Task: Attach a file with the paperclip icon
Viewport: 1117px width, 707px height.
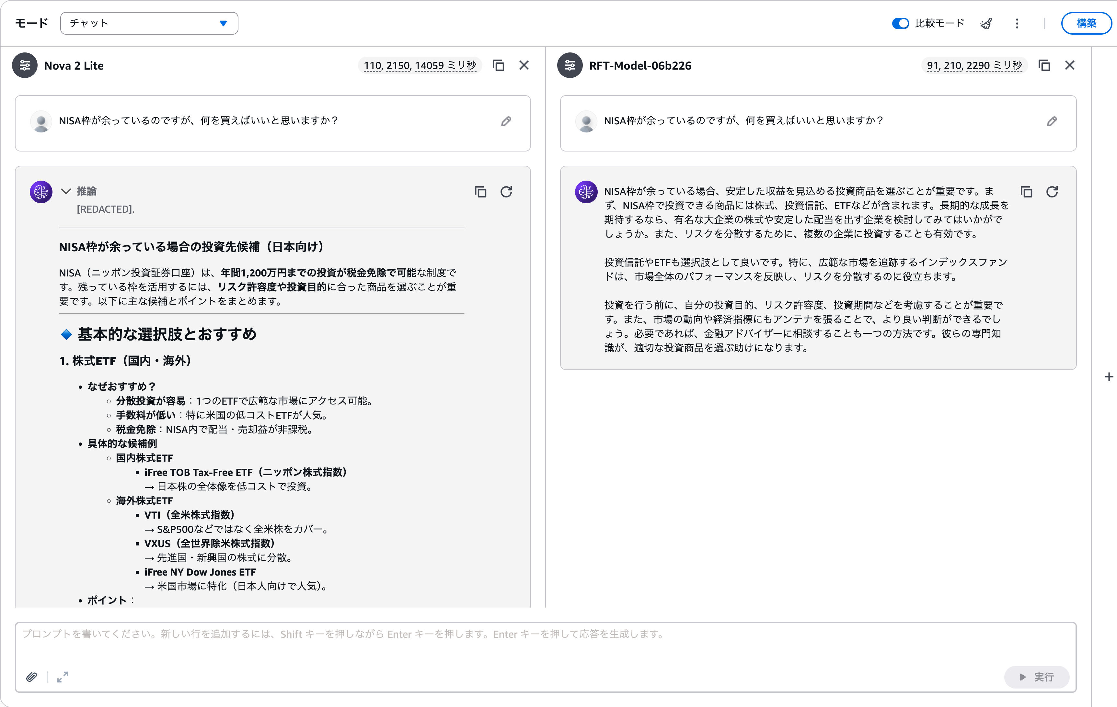Action: pos(31,677)
